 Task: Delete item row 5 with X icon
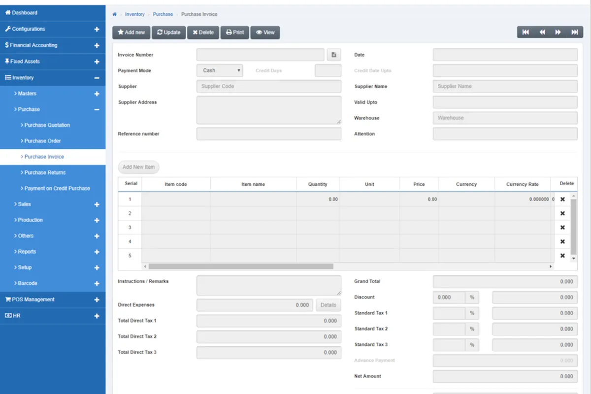pos(562,256)
